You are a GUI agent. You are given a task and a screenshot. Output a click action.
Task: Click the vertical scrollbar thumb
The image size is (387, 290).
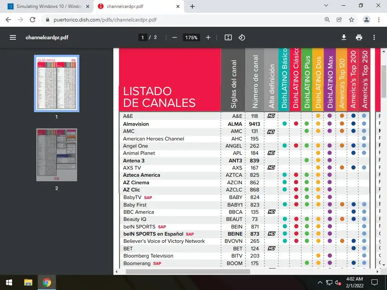384,82
